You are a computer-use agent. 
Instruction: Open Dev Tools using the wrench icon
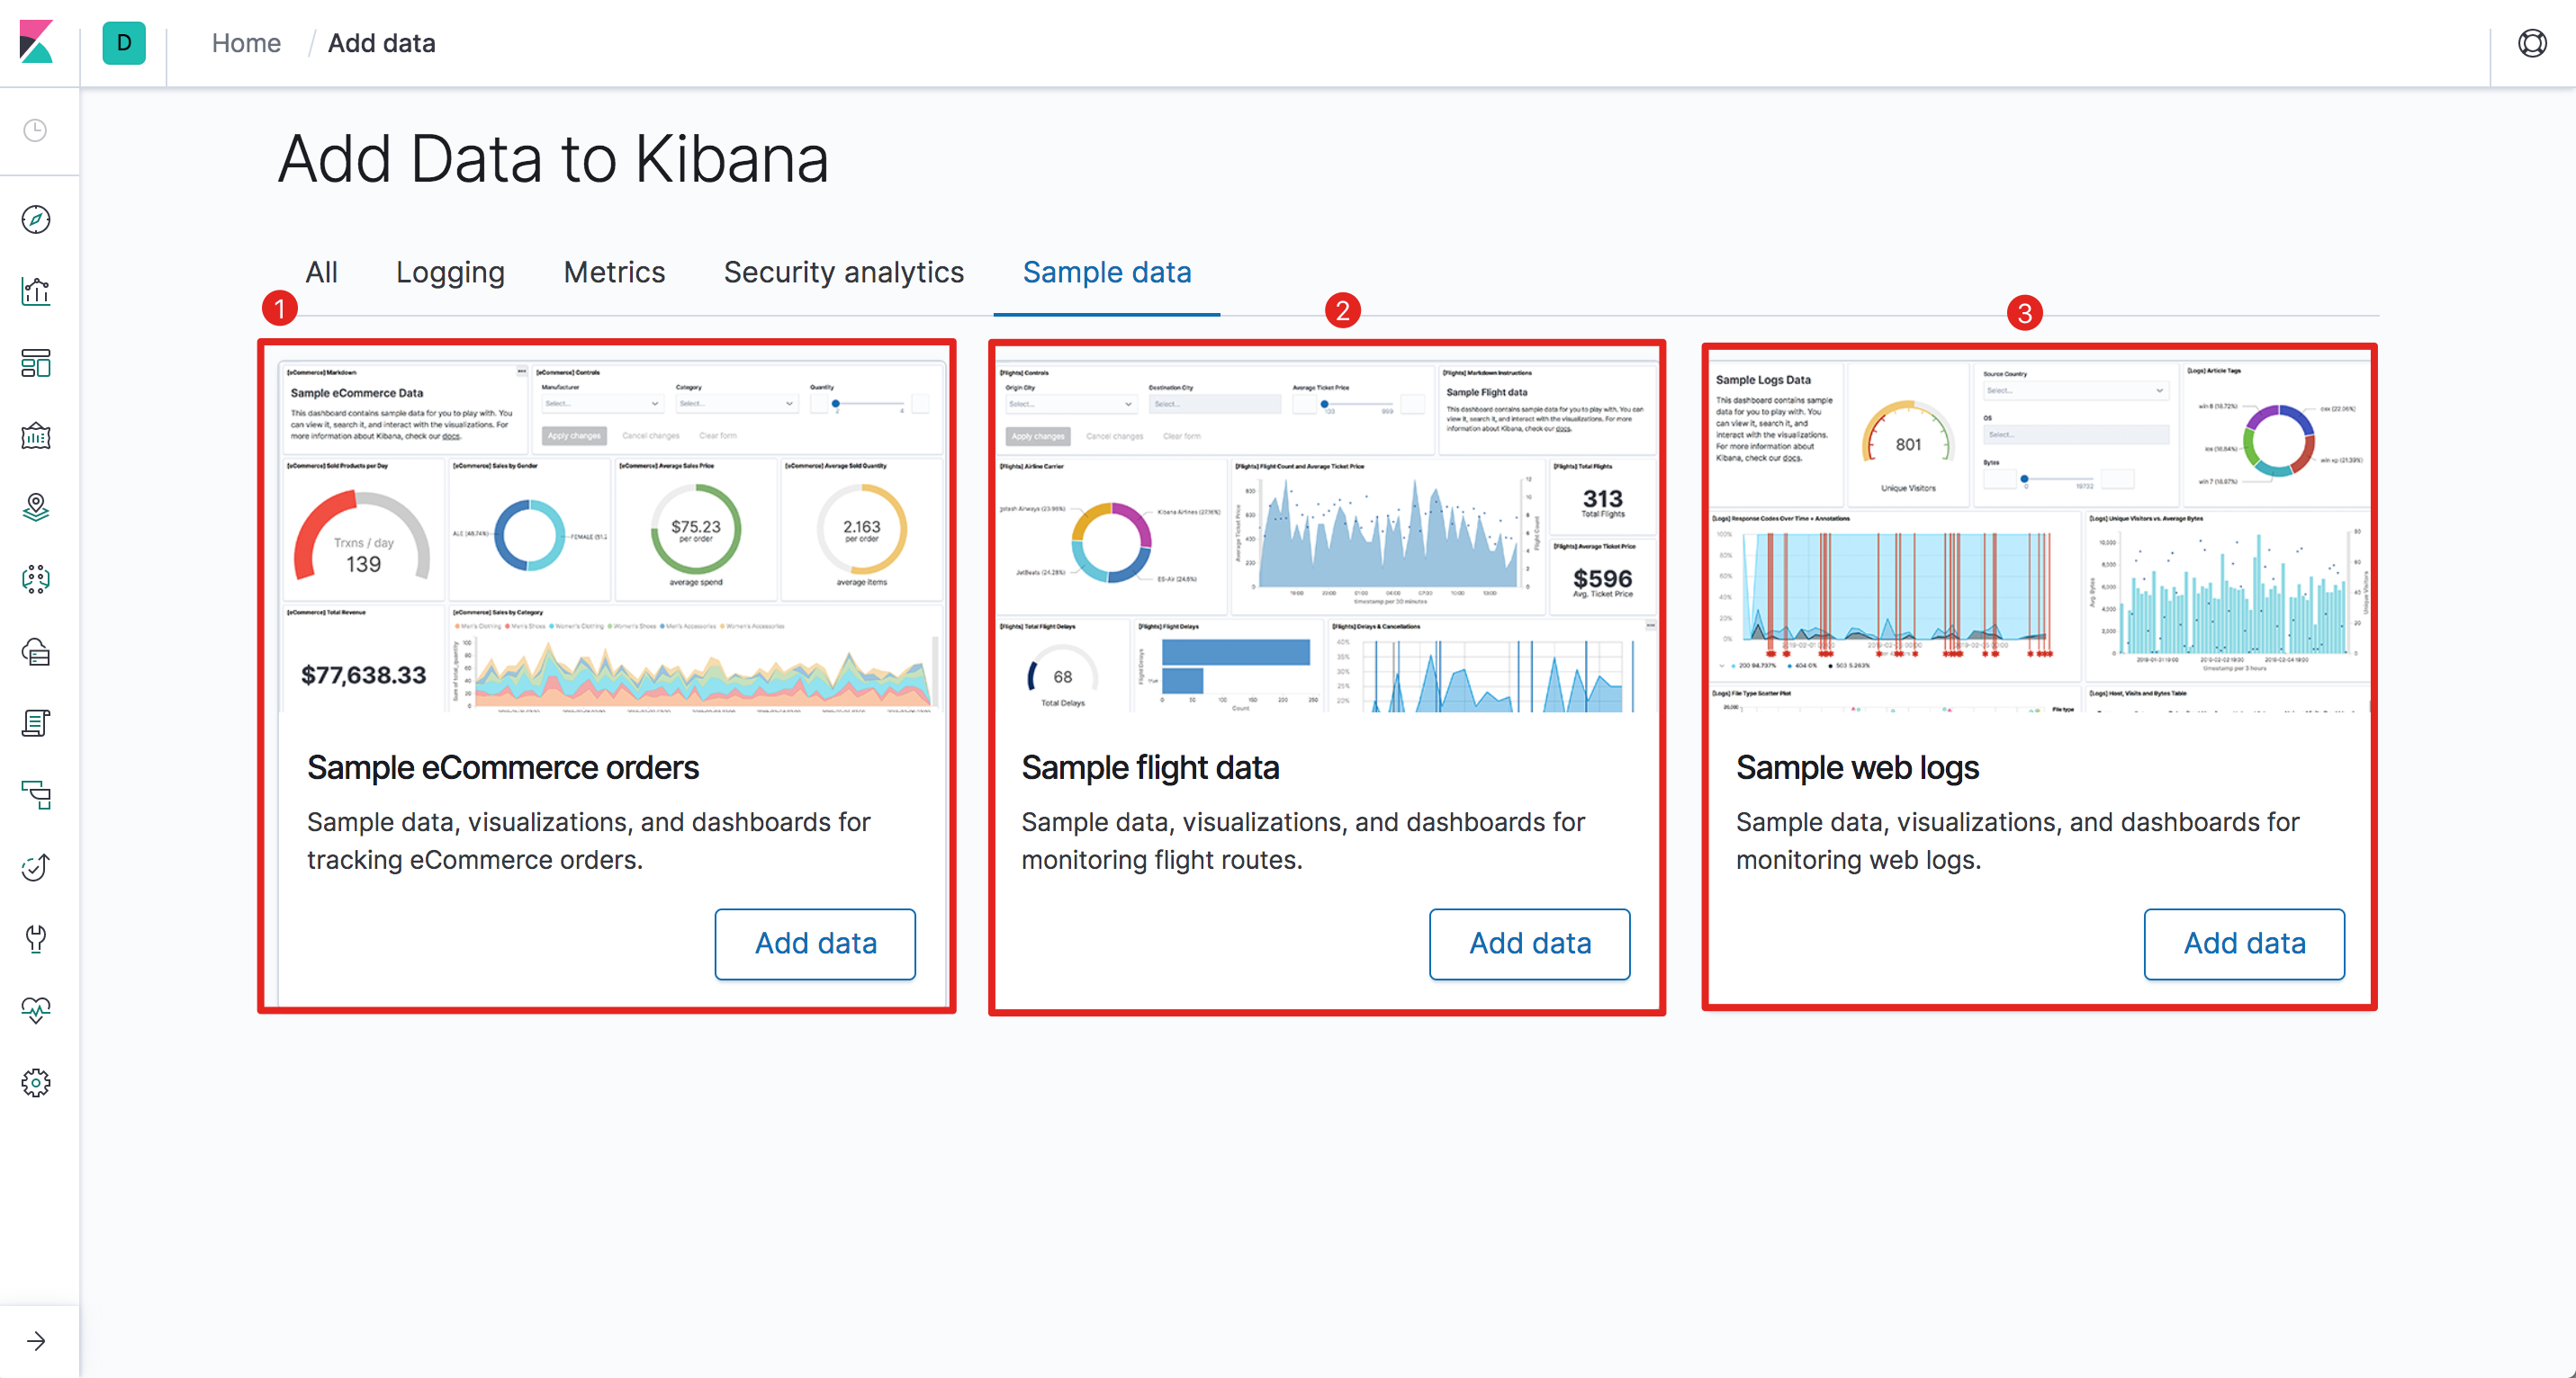pyautogui.click(x=36, y=938)
